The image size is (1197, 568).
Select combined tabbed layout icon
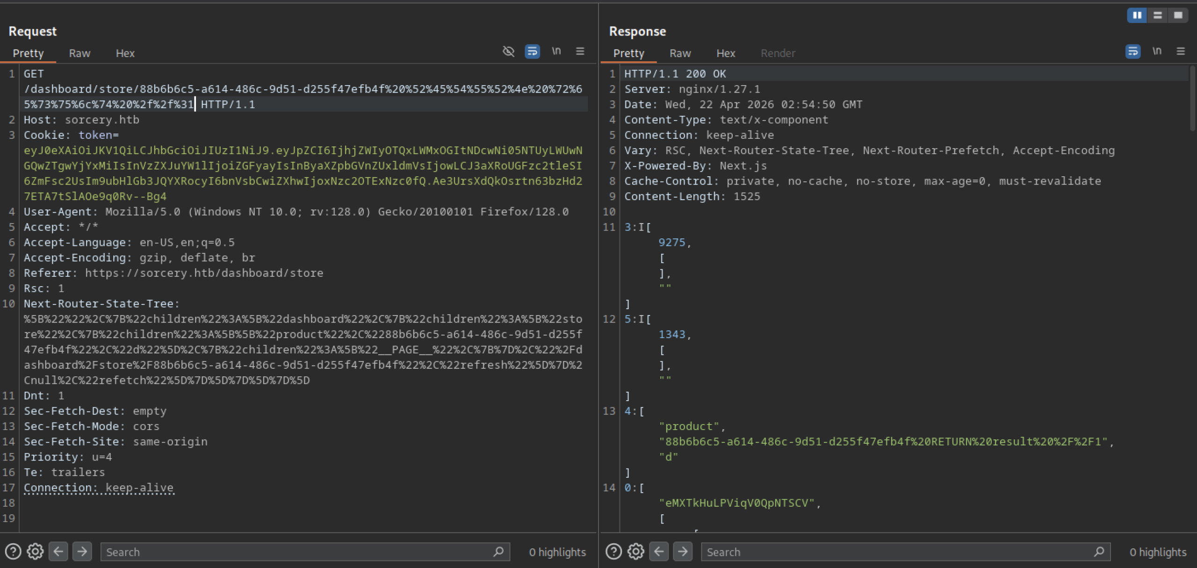[1178, 15]
